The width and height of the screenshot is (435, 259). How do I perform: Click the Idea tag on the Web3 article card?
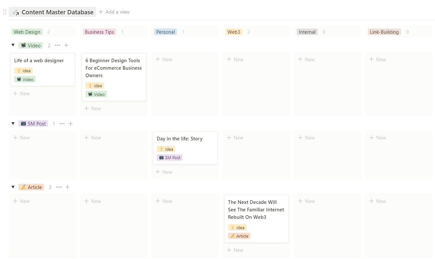click(237, 227)
